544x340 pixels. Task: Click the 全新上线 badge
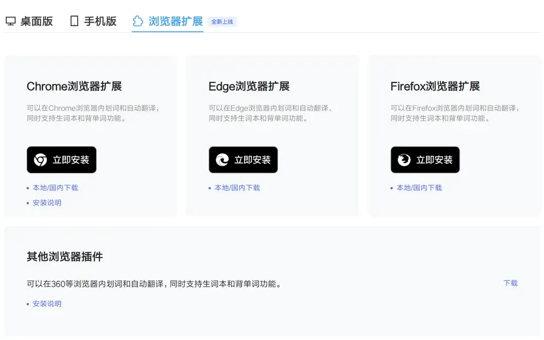click(222, 22)
